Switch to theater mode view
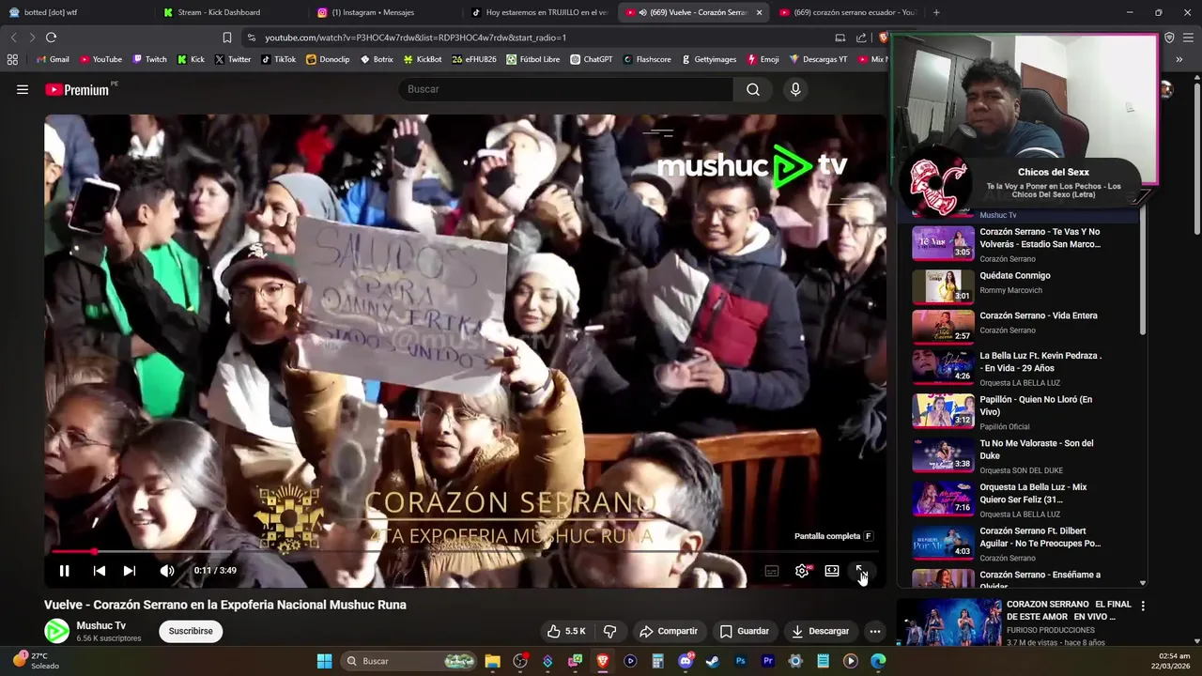The image size is (1202, 676). [x=832, y=571]
